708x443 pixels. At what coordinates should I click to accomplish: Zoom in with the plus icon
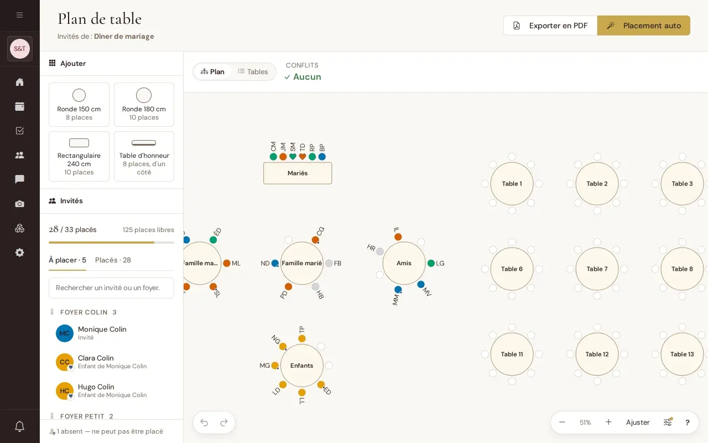pos(608,423)
